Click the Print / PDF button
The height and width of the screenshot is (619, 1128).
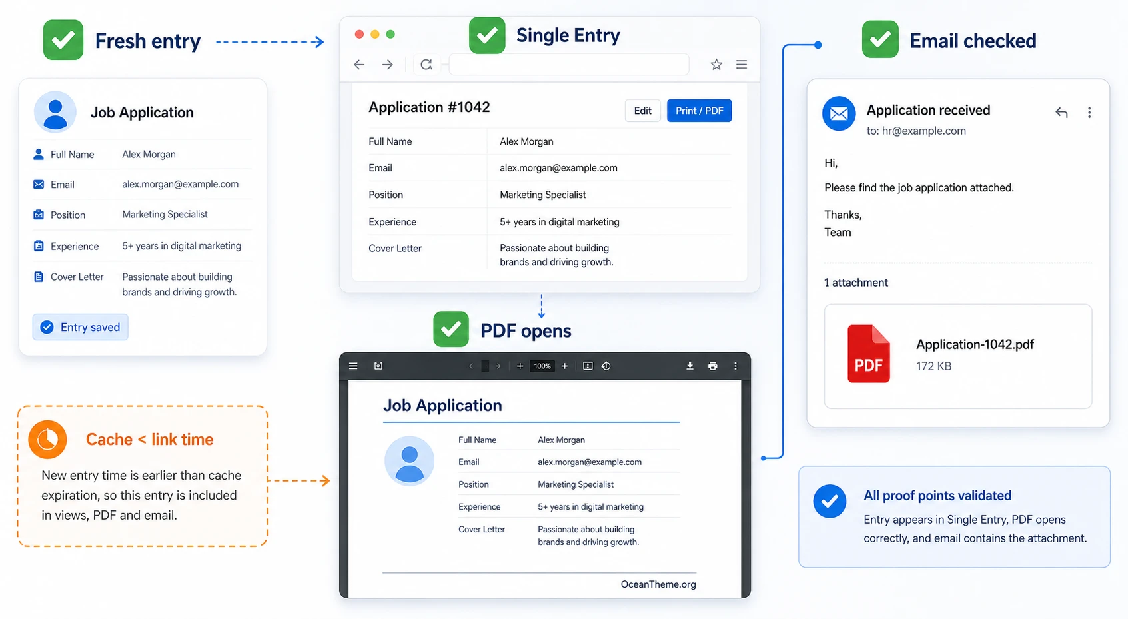click(x=699, y=111)
